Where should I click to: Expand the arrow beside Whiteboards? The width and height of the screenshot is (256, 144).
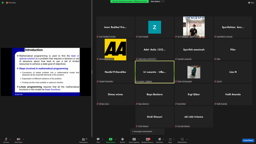tap(187, 139)
